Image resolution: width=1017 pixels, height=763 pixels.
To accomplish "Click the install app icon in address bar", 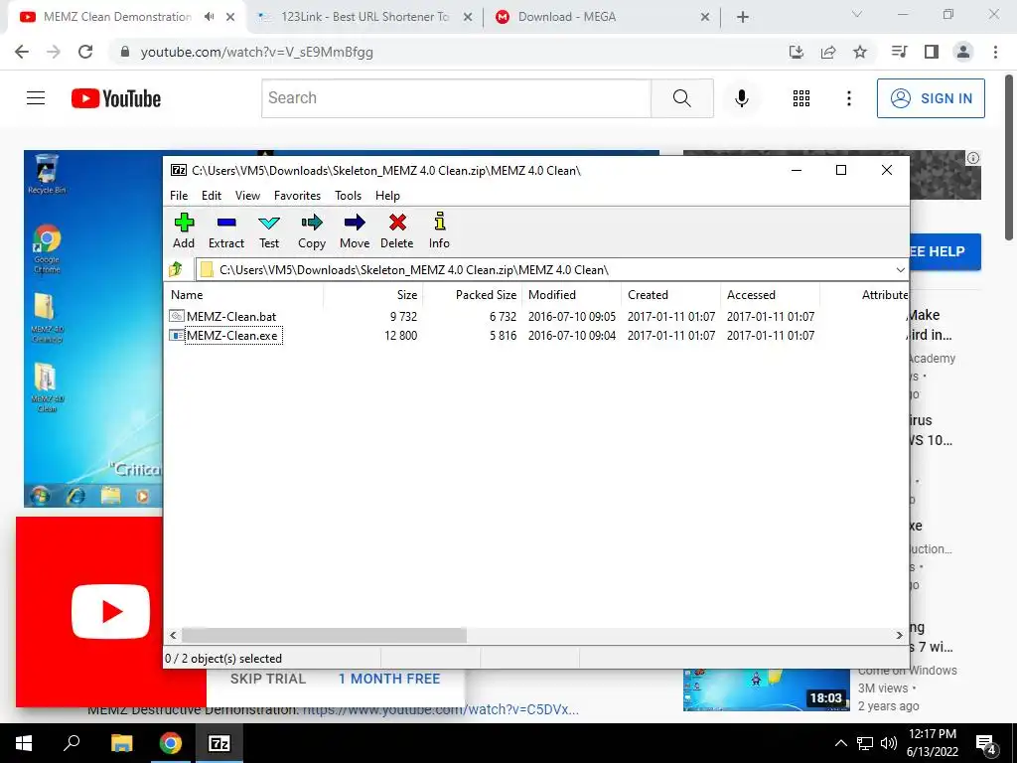I will (x=796, y=52).
